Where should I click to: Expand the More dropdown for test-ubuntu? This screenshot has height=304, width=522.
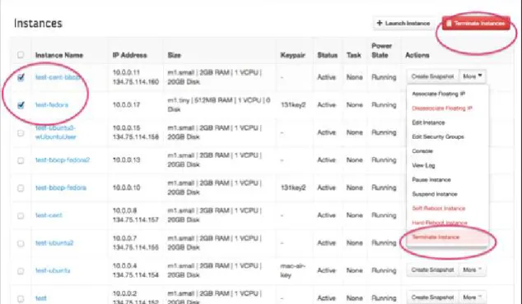(x=473, y=269)
